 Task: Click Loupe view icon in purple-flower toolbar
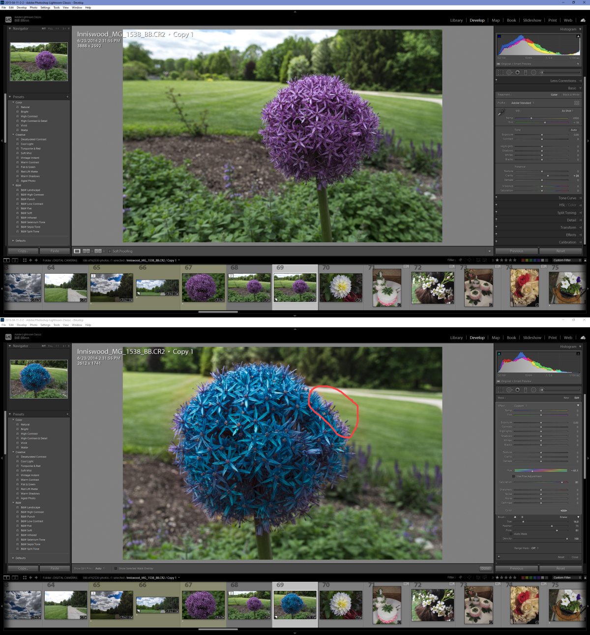pyautogui.click(x=77, y=251)
